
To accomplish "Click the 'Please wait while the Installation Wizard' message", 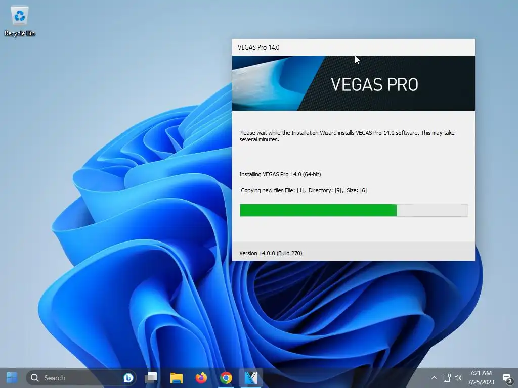I will coord(347,136).
